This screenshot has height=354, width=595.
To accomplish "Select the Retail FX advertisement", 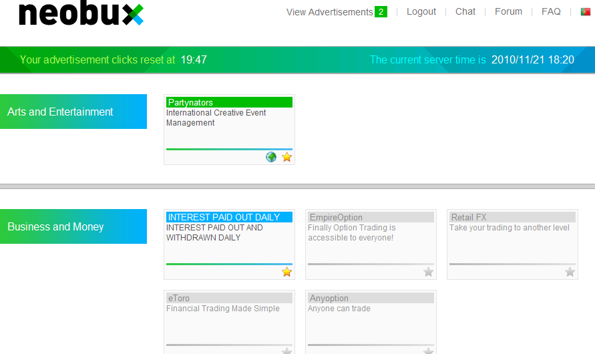I will (469, 217).
